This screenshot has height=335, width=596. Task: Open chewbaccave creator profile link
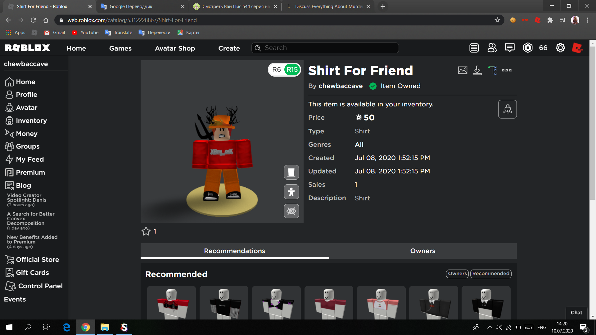tap(341, 86)
